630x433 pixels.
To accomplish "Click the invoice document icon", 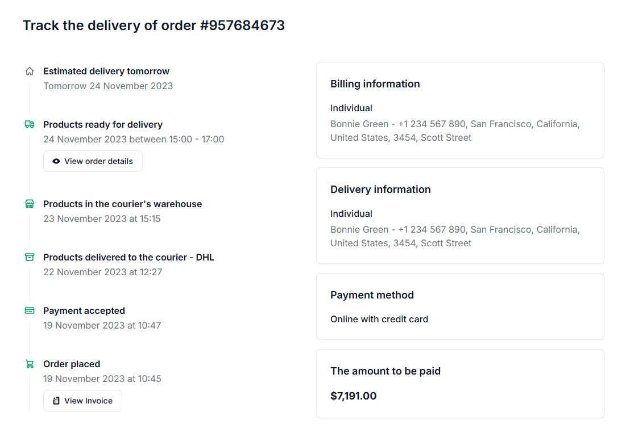I will tap(56, 401).
